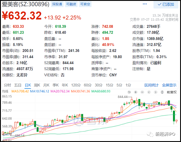Click the 844.44 high marker on chart
The height and width of the screenshot is (142, 181).
coord(122,97)
